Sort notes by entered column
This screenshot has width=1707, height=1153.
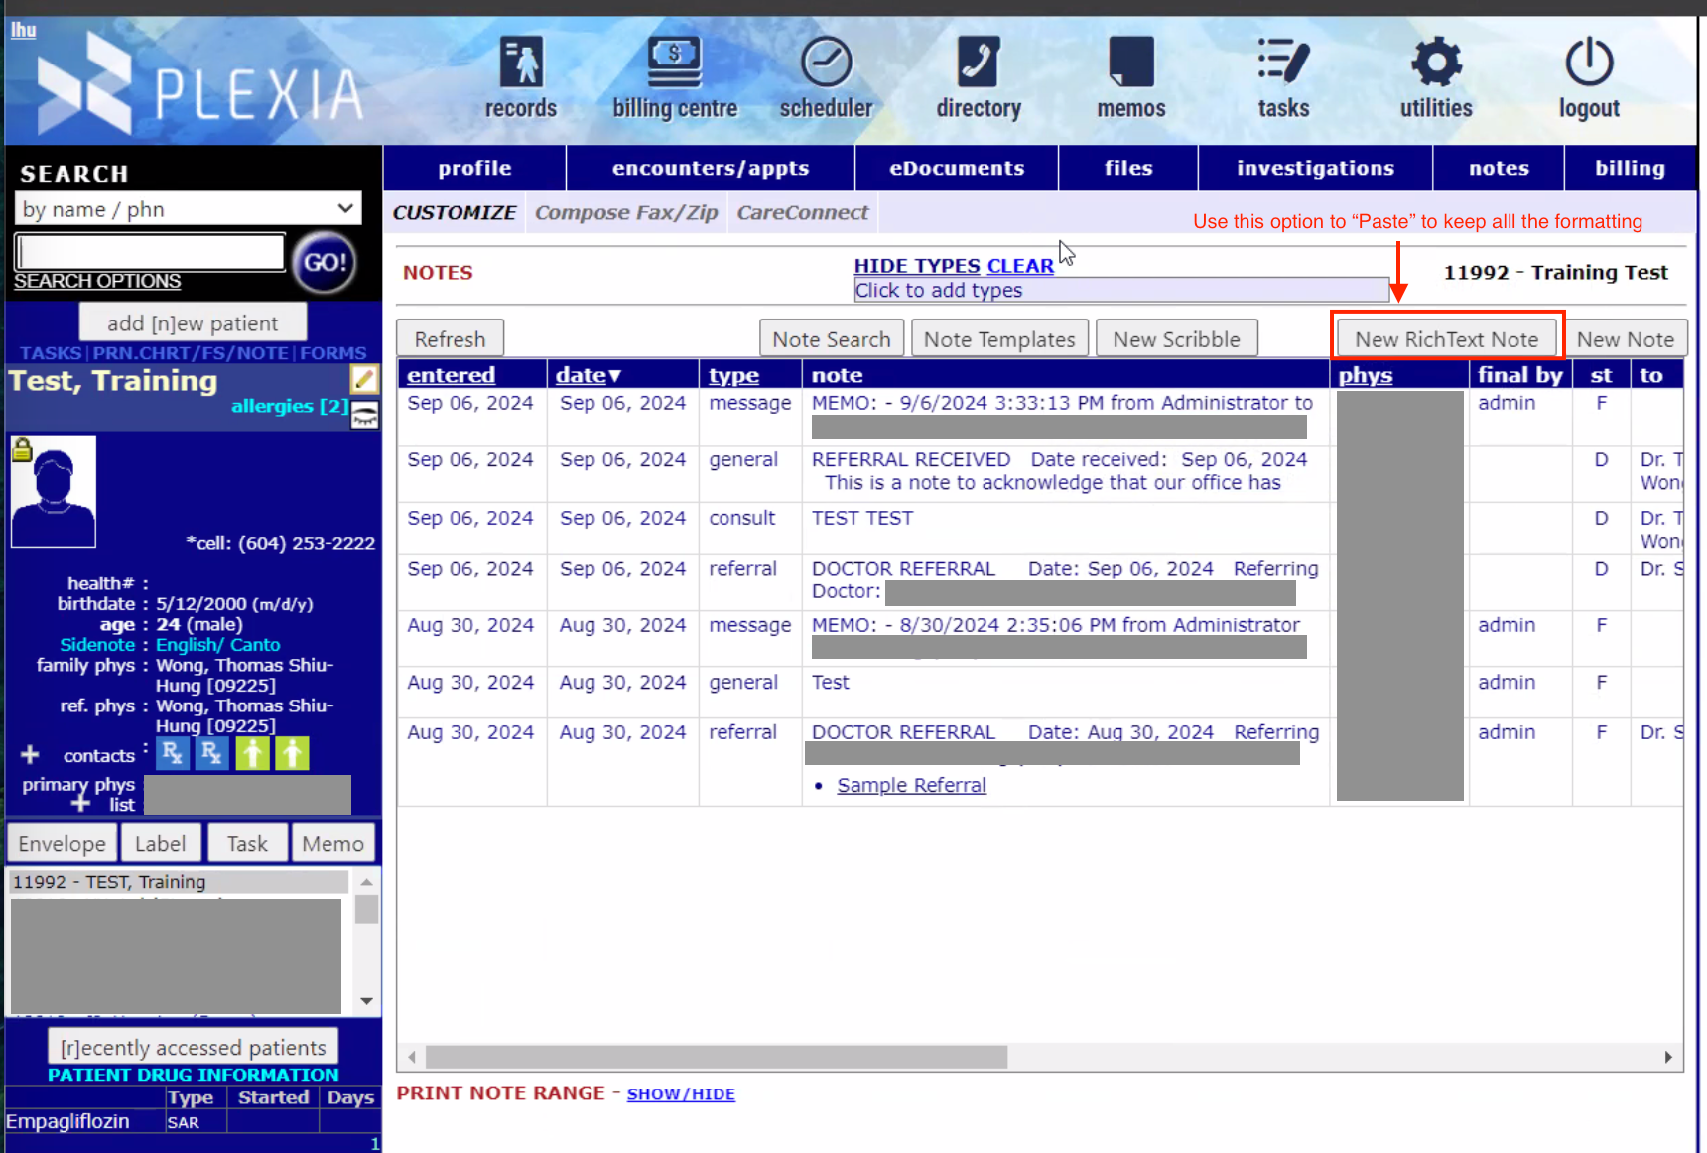[x=451, y=375]
